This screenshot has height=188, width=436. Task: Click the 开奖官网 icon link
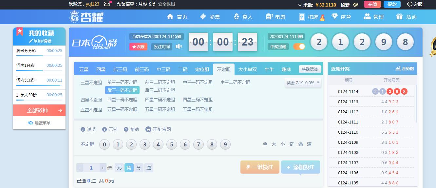148,129
